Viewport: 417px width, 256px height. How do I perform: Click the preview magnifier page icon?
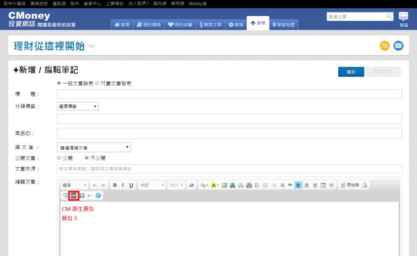coord(365,185)
